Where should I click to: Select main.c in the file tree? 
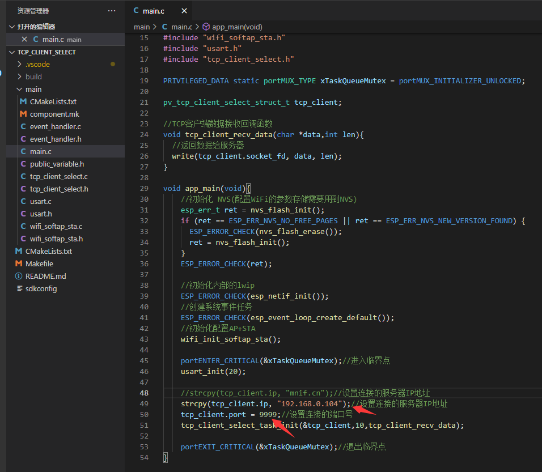pos(40,151)
